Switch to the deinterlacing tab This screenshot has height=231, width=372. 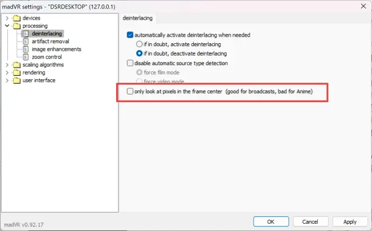(138, 18)
